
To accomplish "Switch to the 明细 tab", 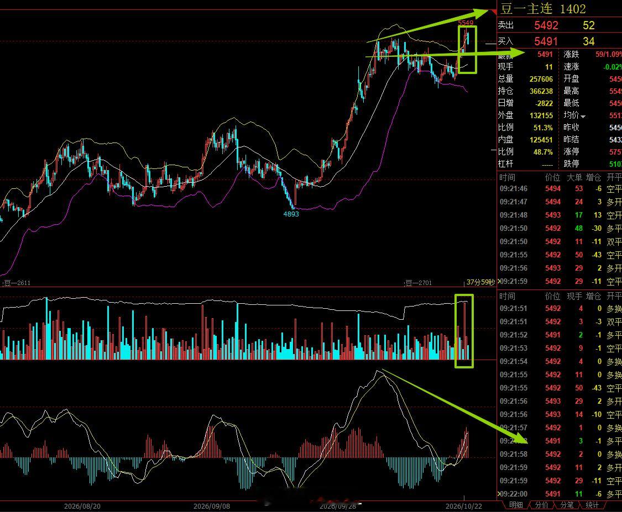I will tap(516, 505).
